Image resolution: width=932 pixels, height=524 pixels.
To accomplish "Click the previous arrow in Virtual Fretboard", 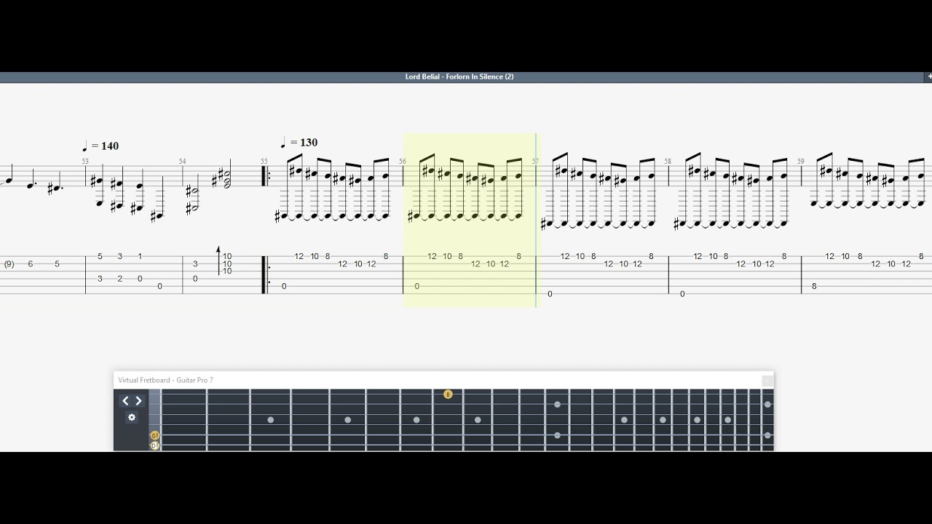I will point(125,401).
